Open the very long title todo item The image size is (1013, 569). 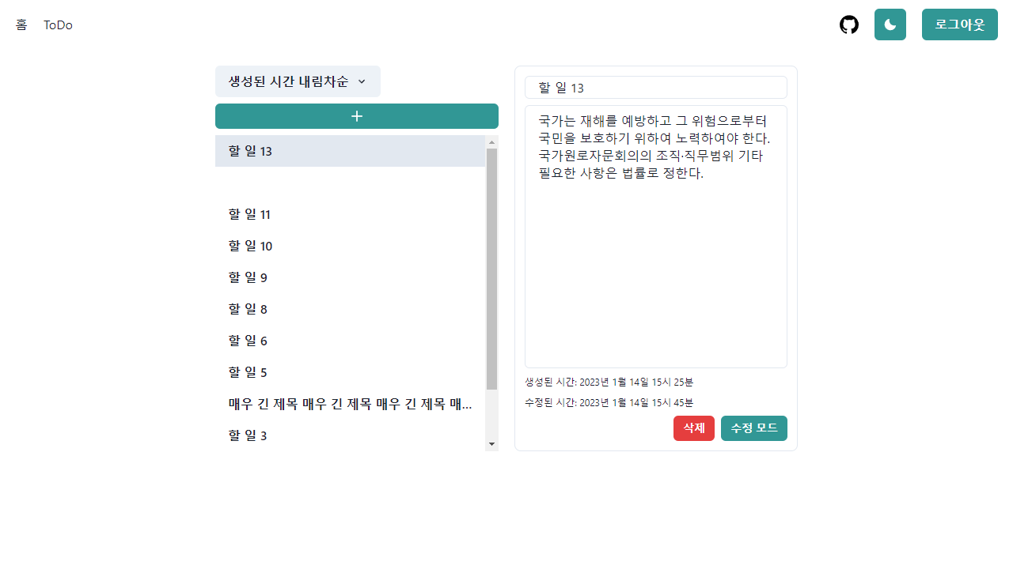(x=350, y=404)
